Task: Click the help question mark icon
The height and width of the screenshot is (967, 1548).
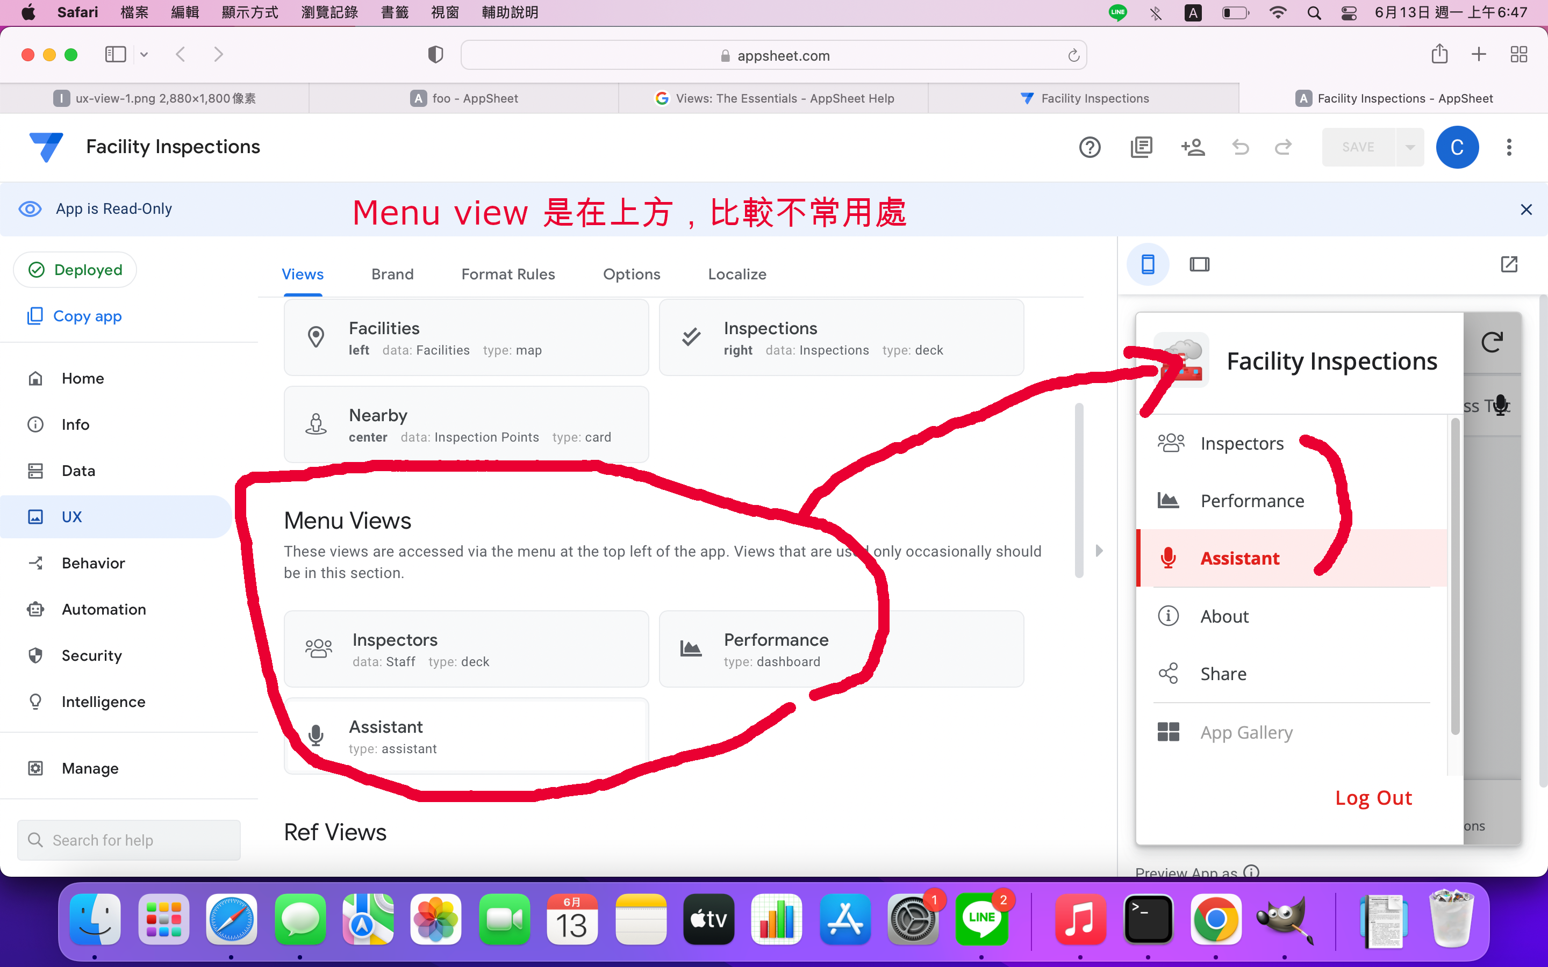Action: (x=1090, y=148)
